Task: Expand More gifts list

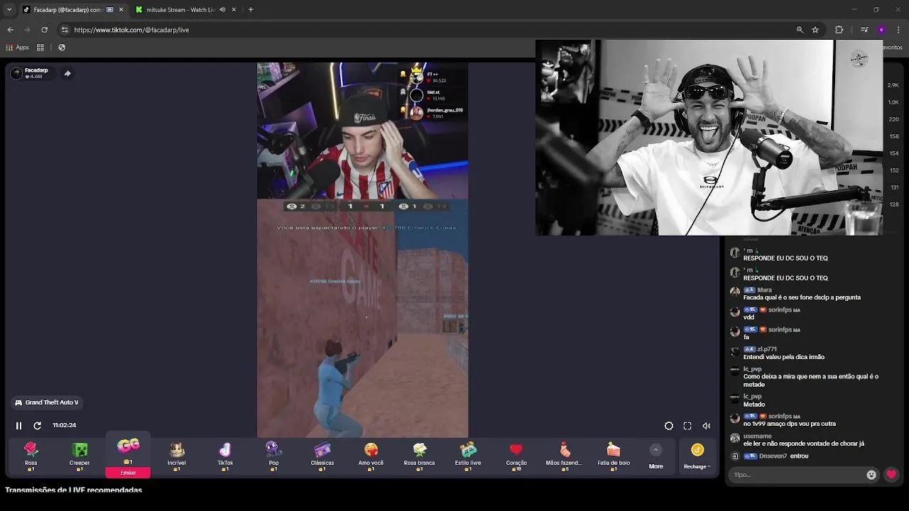Action: click(655, 456)
